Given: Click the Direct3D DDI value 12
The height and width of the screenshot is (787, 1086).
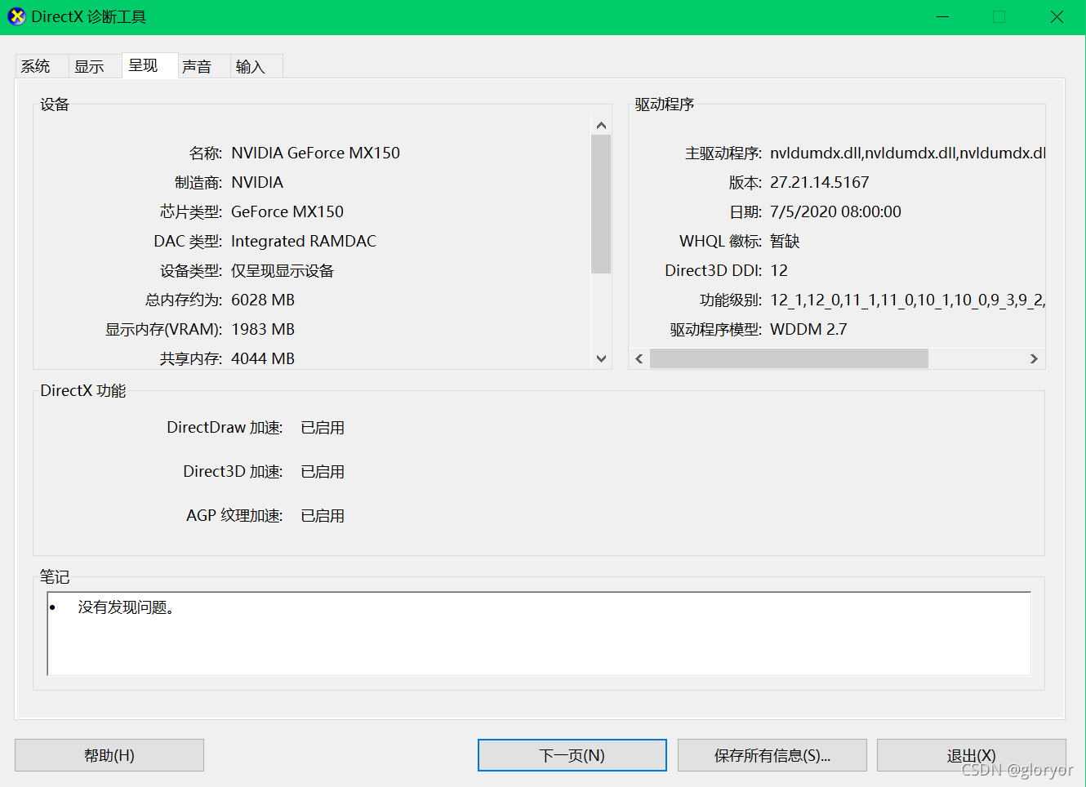Looking at the screenshot, I should click(779, 270).
